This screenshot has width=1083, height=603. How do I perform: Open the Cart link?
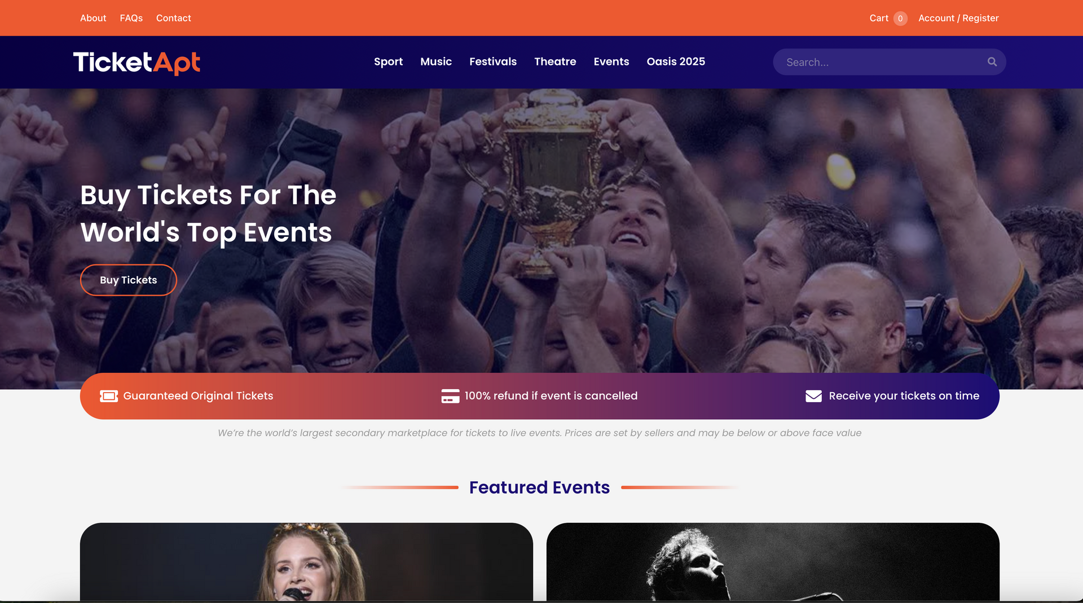pos(879,18)
